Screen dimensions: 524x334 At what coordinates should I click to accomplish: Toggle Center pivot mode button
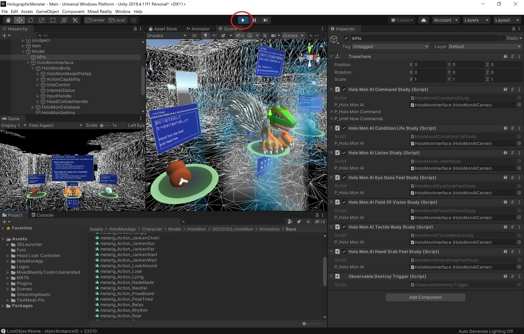(x=95, y=20)
